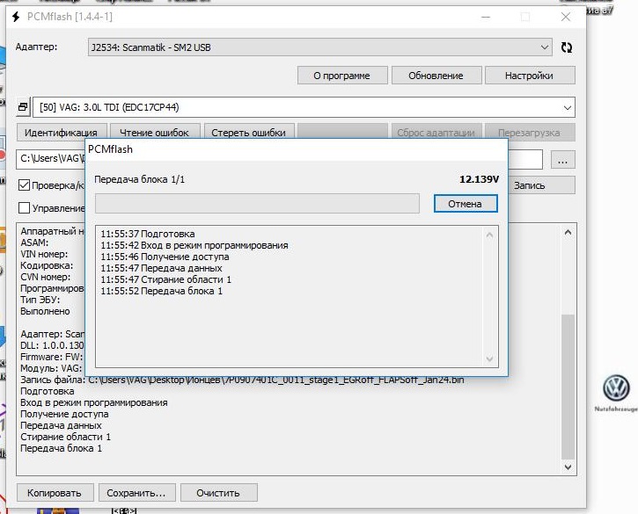This screenshot has width=638, height=514.
Task: Click the dialog log scroll down arrow
Action: [x=489, y=358]
